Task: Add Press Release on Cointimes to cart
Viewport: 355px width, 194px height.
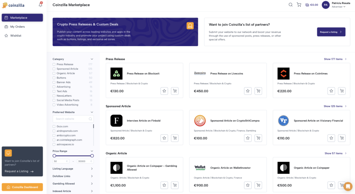Action: 342,91
